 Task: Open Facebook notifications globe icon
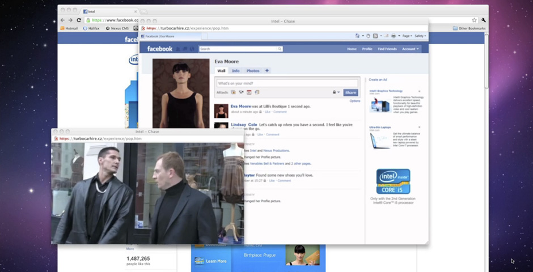(192, 49)
